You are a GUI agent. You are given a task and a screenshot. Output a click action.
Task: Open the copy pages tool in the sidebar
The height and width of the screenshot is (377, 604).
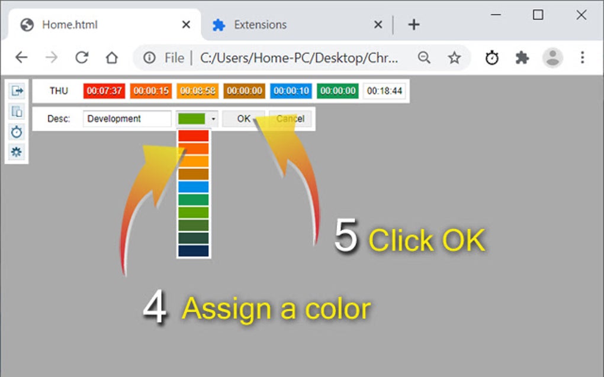[17, 111]
